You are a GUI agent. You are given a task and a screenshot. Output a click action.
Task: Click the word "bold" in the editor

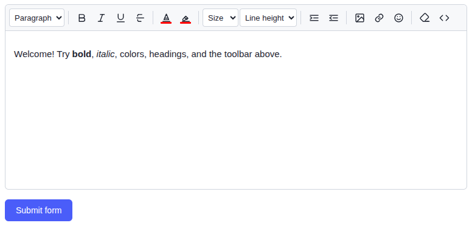tap(82, 54)
